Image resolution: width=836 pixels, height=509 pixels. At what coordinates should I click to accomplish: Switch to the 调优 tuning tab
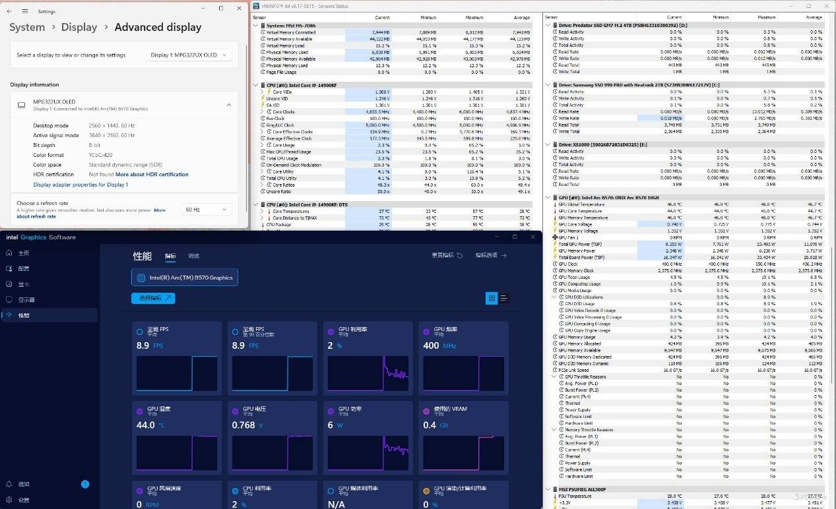(x=193, y=256)
